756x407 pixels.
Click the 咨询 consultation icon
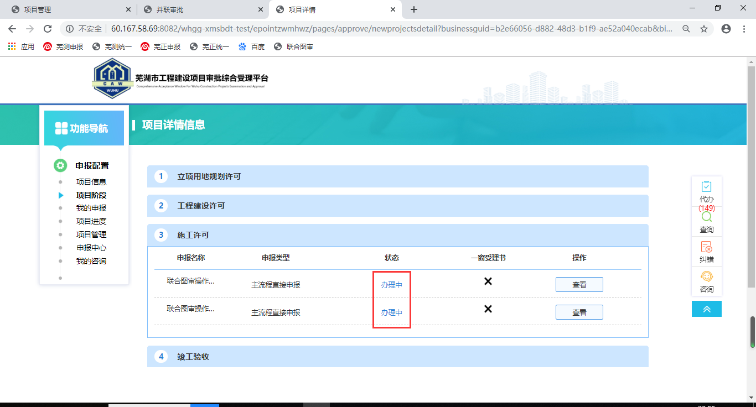point(706,277)
